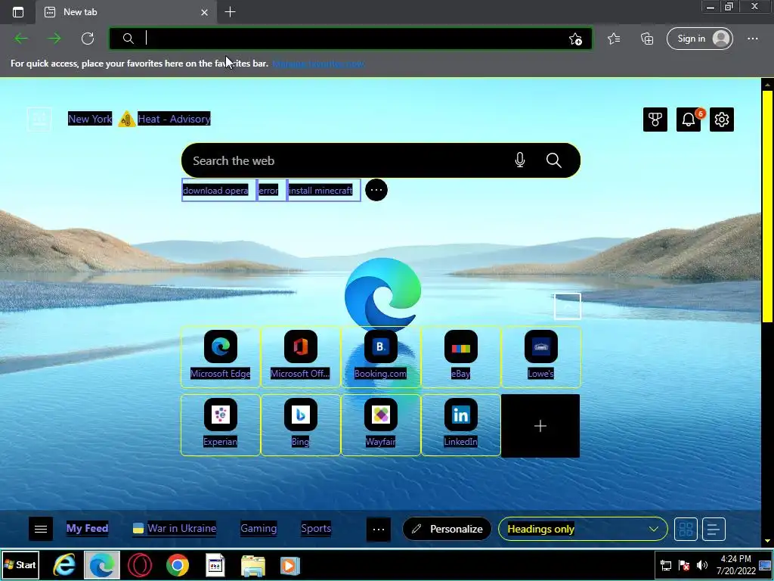This screenshot has height=581, width=774.
Task: Open the Microsoft Office quick link tile
Action: point(300,356)
